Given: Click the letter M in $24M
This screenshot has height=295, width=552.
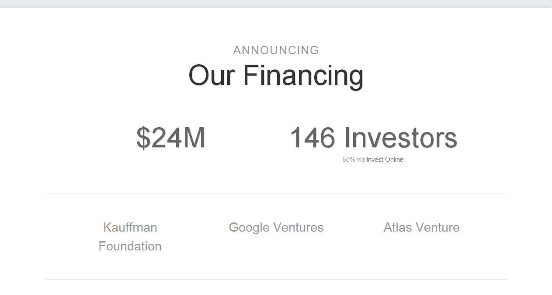Looking at the screenshot, I should pyautogui.click(x=194, y=138).
